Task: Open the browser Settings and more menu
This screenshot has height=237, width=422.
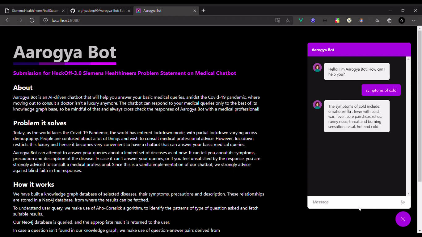Action: pyautogui.click(x=414, y=20)
